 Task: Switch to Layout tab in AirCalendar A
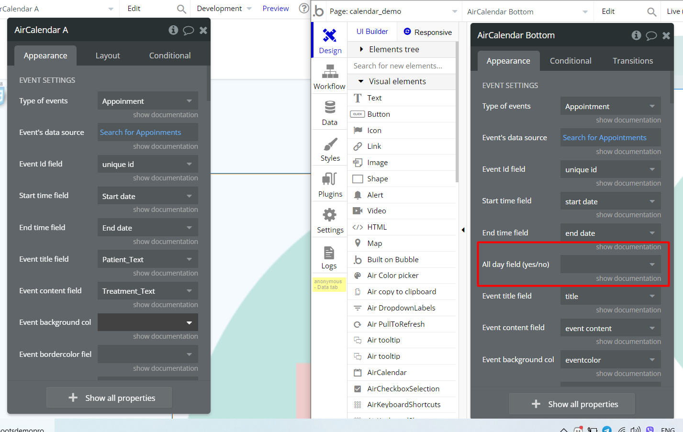[x=108, y=55]
